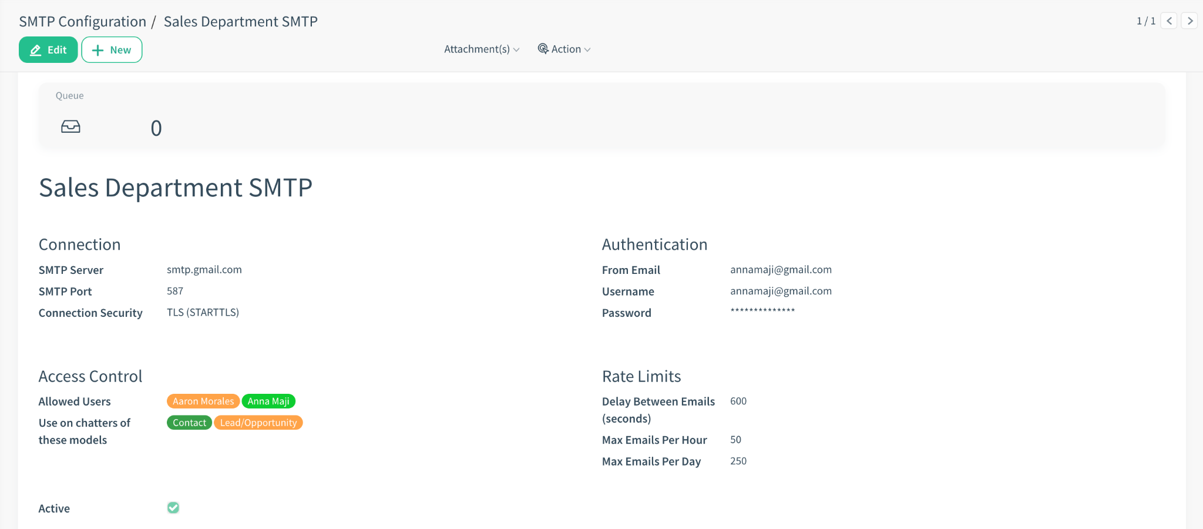Viewport: 1203px width, 529px height.
Task: Select the Aaron Morales user tag
Action: pos(203,401)
